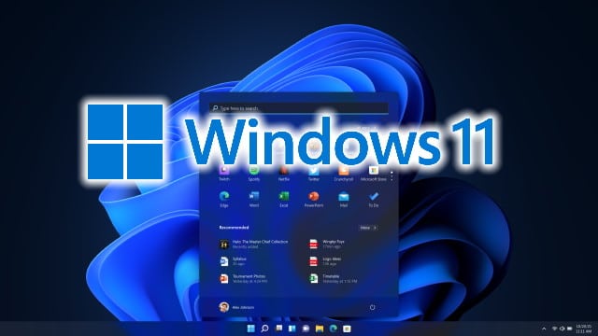The height and width of the screenshot is (336, 598).
Task: Open Halo: The Master Chief Collection
Action: (x=254, y=244)
